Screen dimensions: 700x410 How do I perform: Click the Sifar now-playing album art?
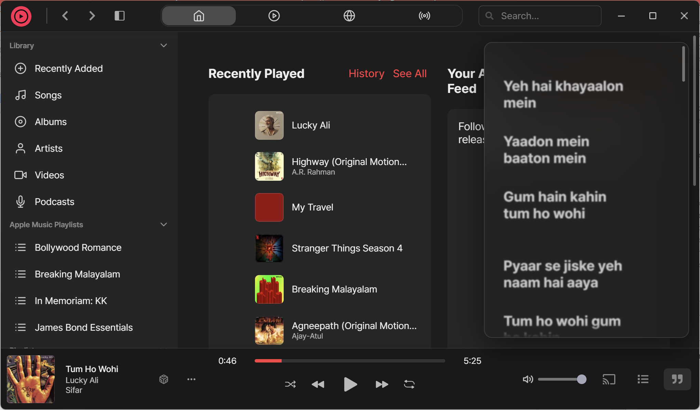click(x=31, y=379)
